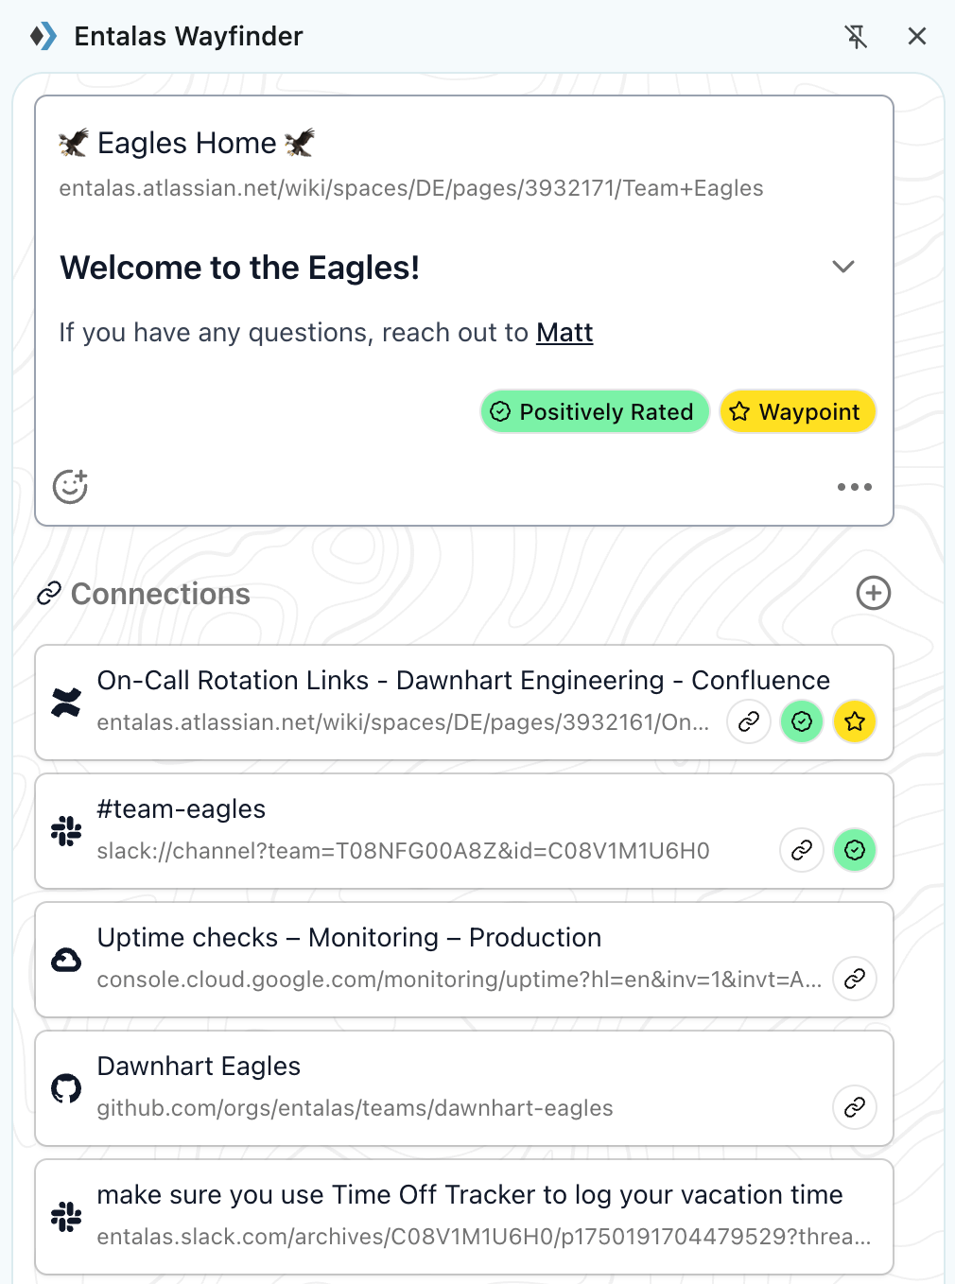Toggle the star waypoint on On-Call Rotation Links
Screen dimensions: 955x1284
[x=854, y=721]
